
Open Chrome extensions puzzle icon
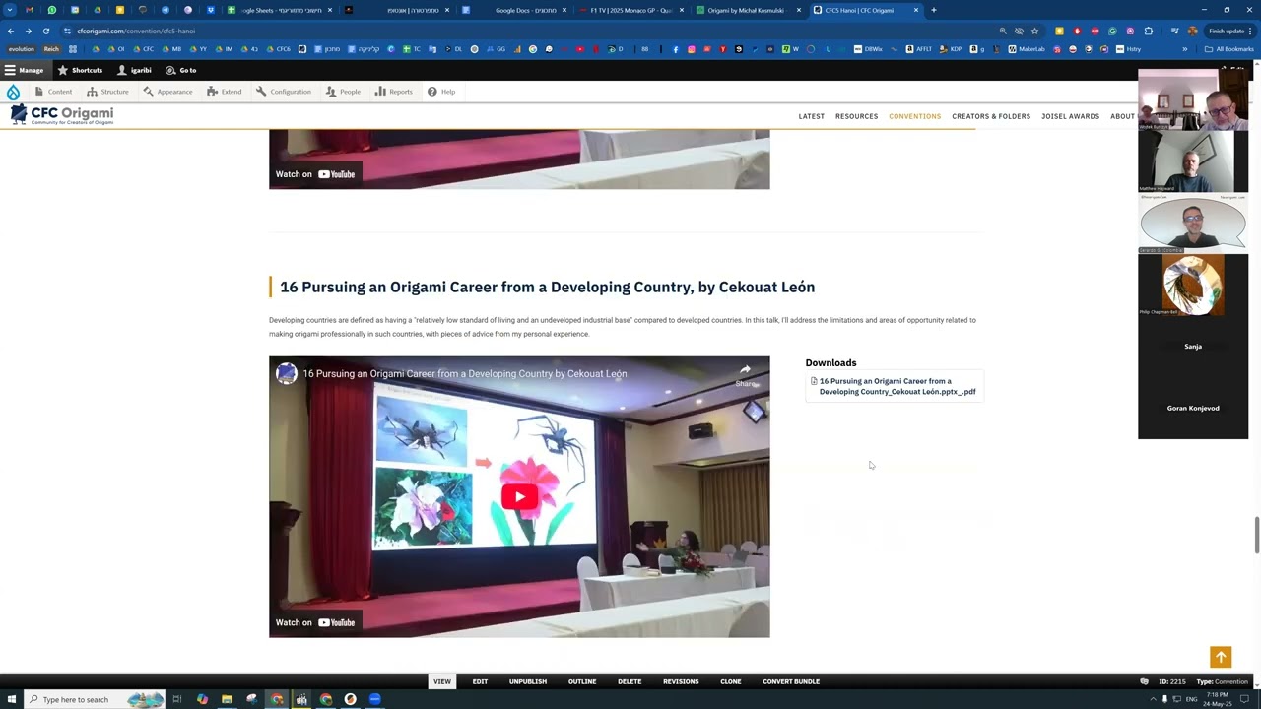pyautogui.click(x=1148, y=31)
